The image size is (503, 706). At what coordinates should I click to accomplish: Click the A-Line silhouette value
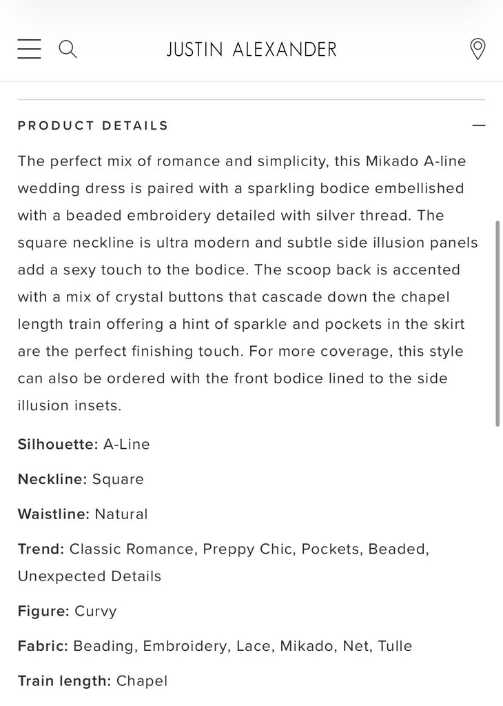(x=127, y=445)
